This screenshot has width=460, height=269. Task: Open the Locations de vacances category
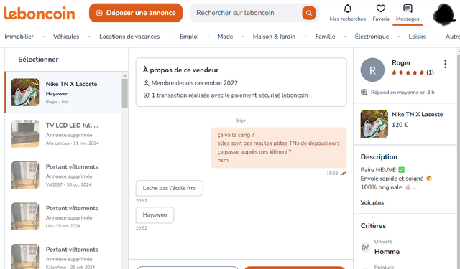click(x=129, y=37)
